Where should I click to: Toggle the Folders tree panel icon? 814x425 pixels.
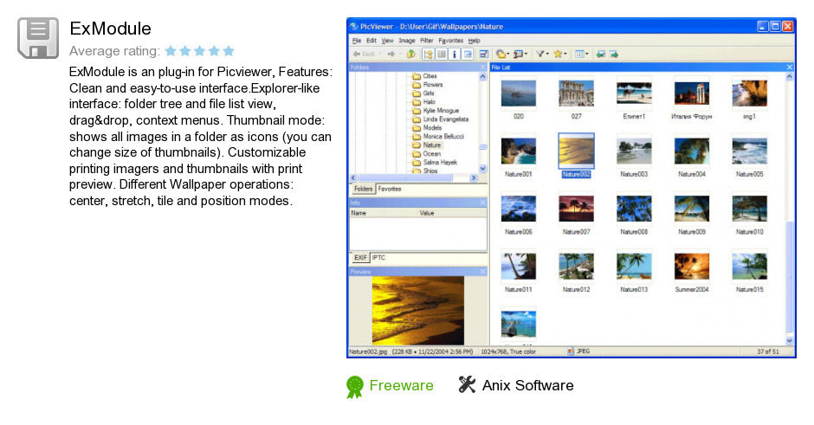429,54
